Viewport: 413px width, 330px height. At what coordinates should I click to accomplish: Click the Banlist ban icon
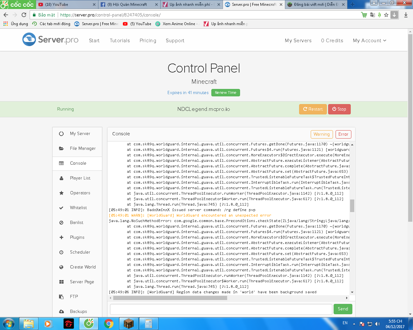(61, 223)
